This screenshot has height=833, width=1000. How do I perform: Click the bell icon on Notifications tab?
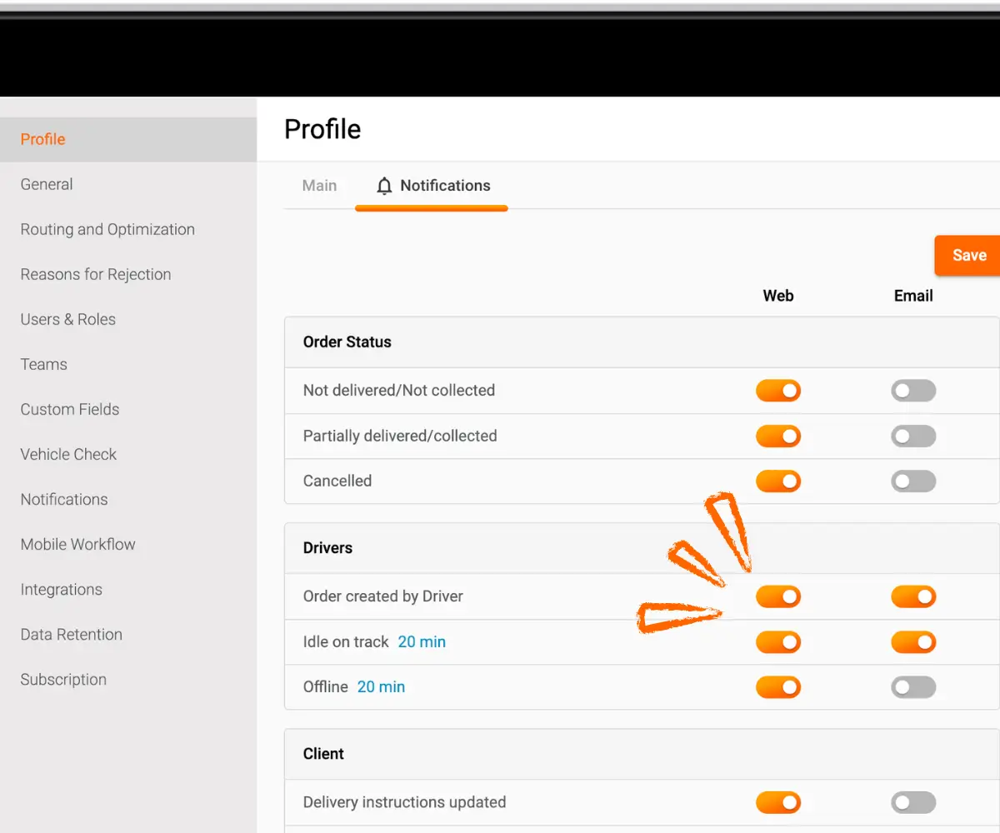click(x=384, y=186)
